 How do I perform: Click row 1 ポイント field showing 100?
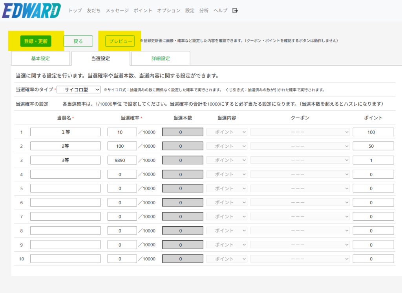(373, 132)
